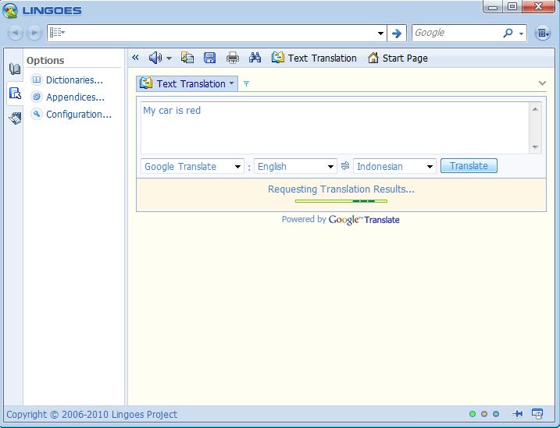560x428 pixels.
Task: Open Text Translation from toolbar
Action: click(x=314, y=58)
